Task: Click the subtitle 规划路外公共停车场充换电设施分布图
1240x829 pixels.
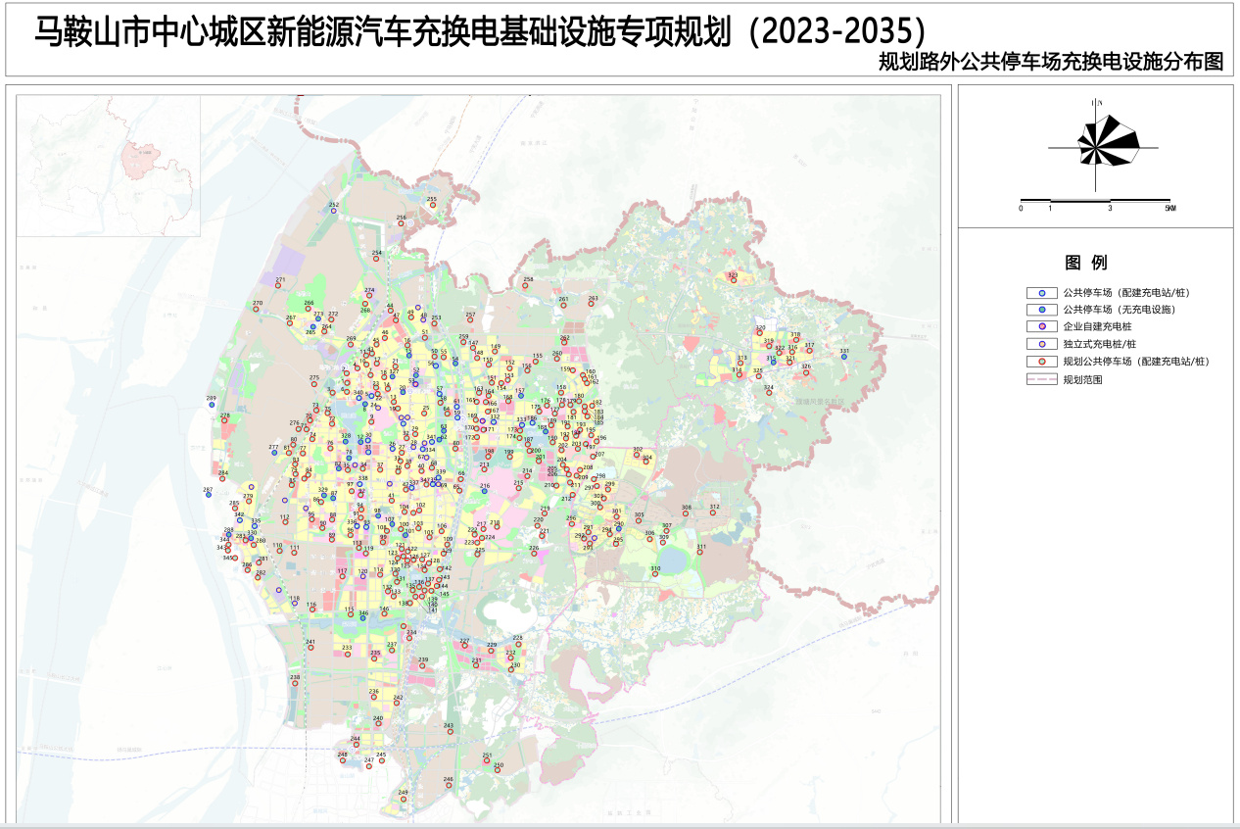Action: pos(1051,62)
